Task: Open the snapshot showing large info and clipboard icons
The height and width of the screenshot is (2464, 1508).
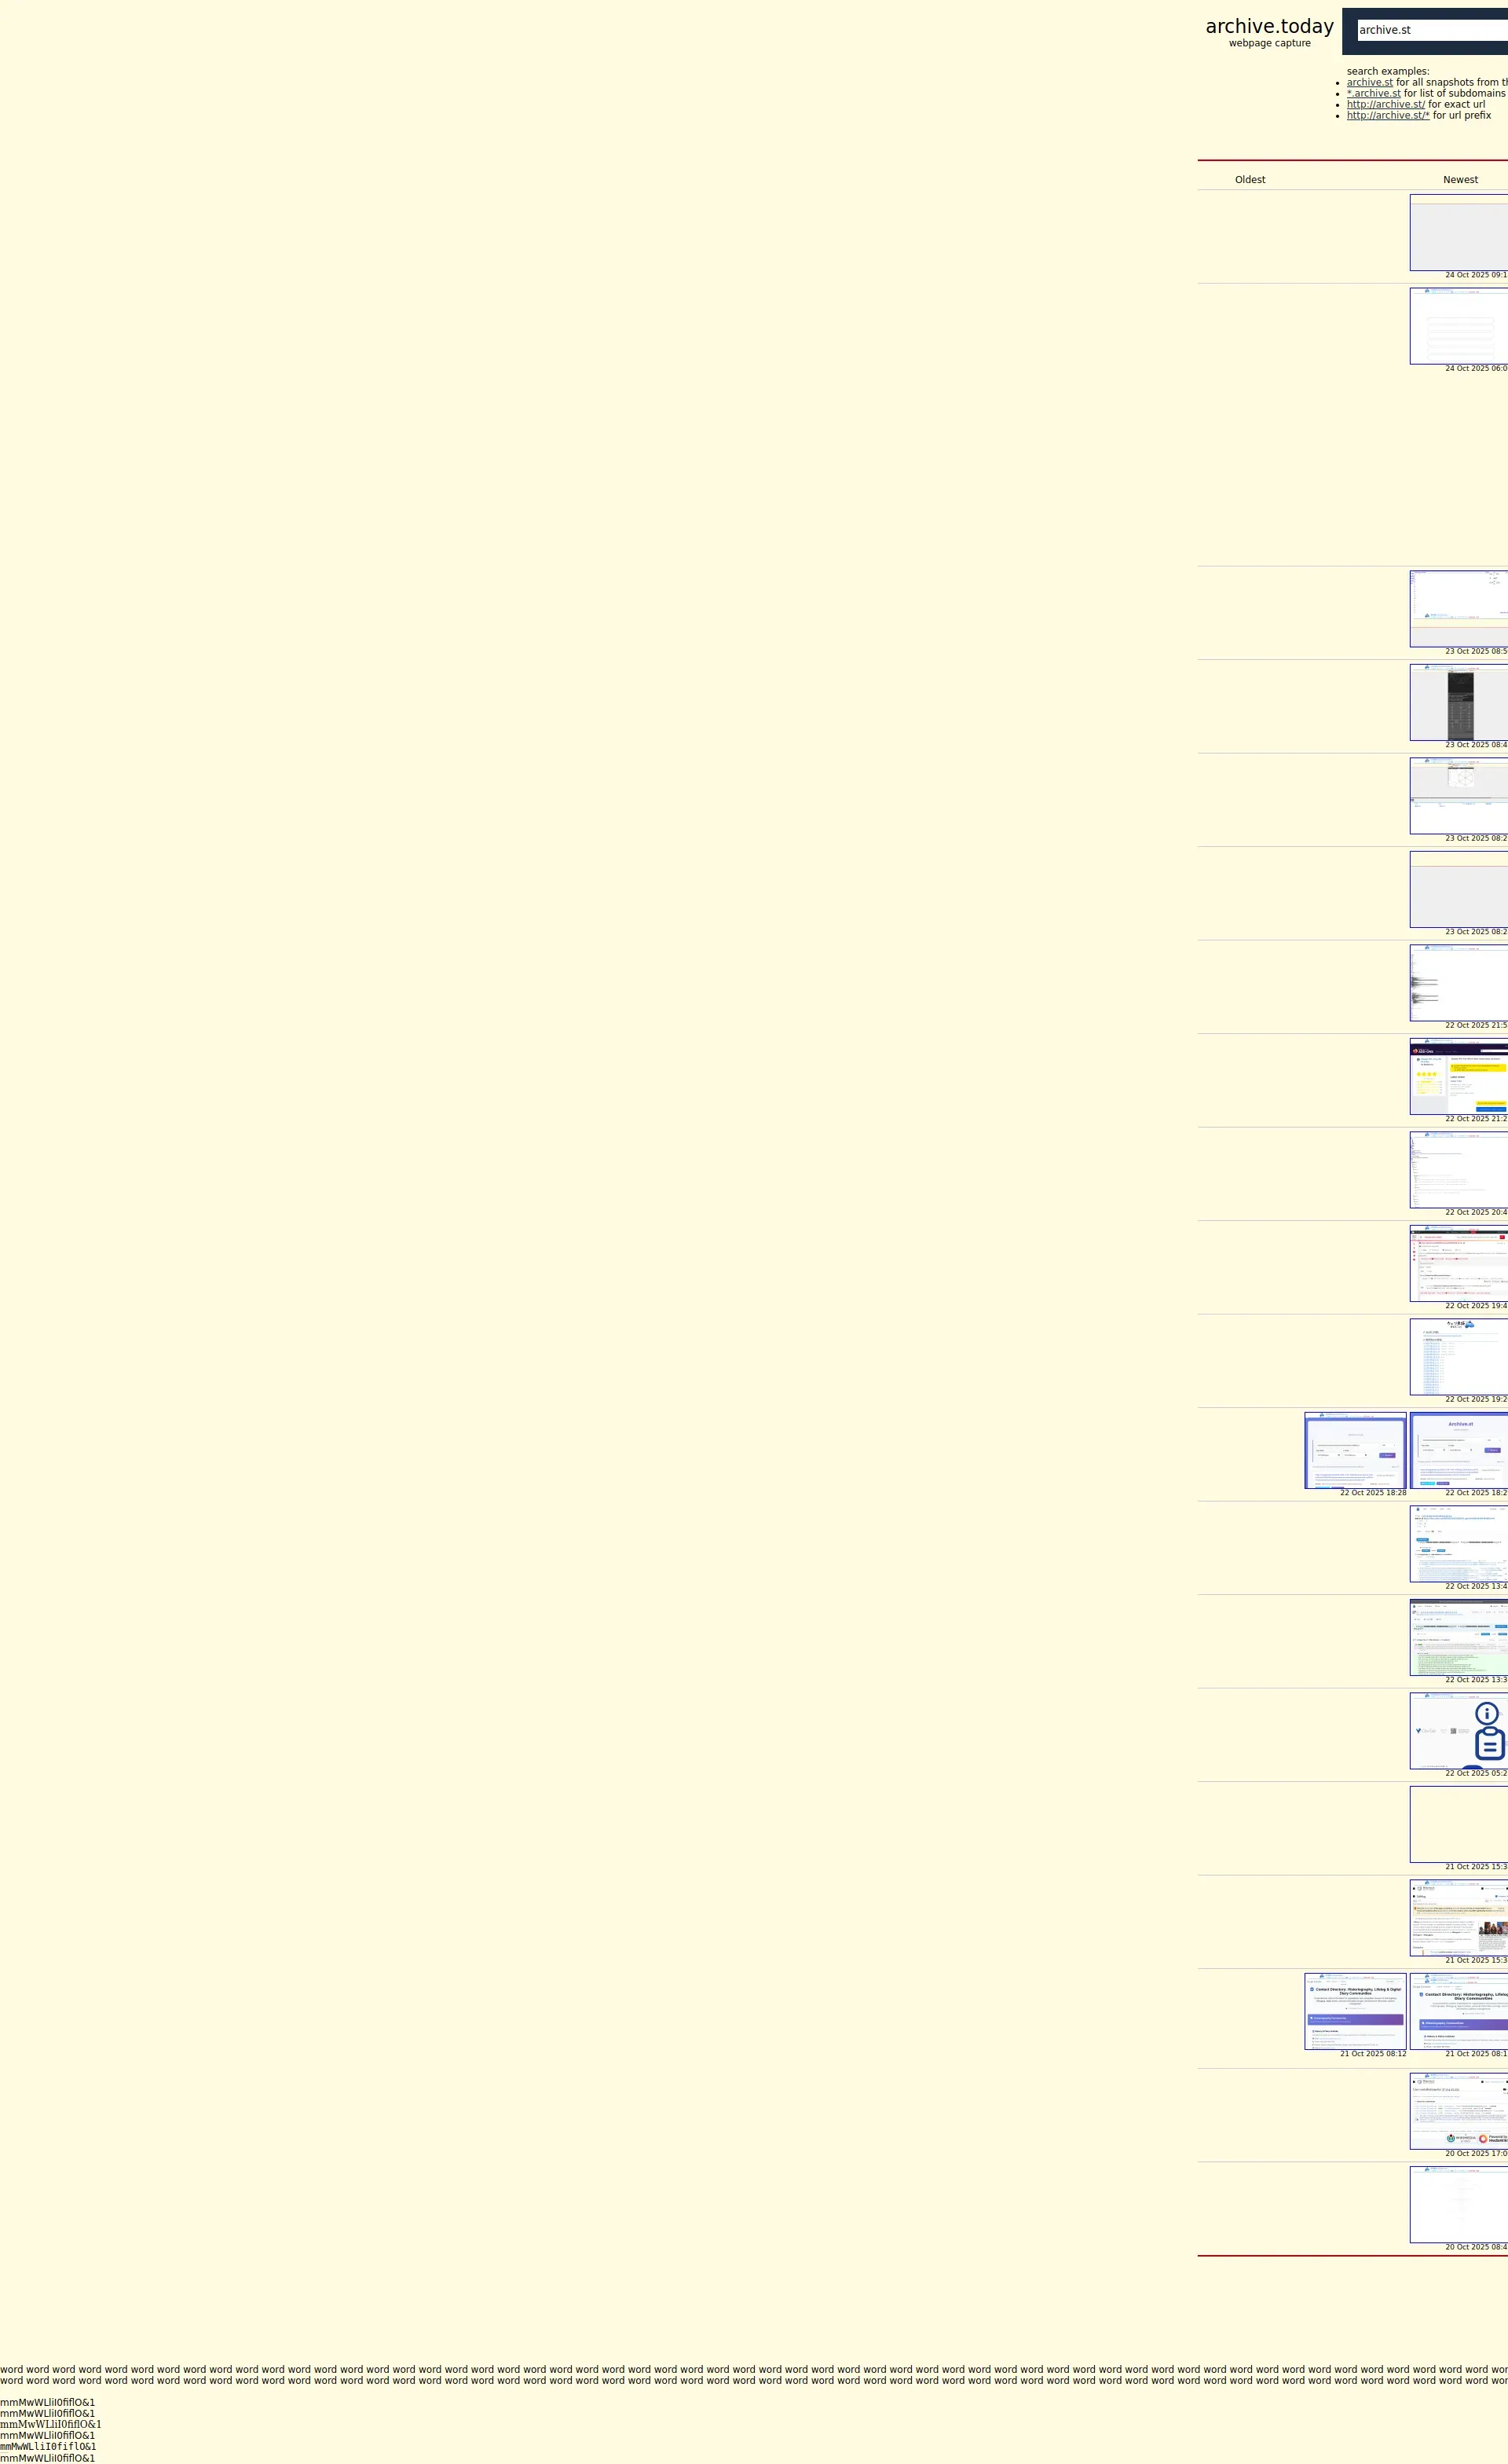Action: (1459, 1731)
